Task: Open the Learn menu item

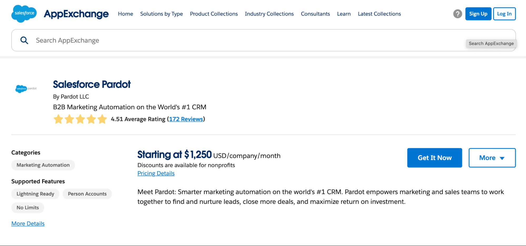Action: [344, 14]
